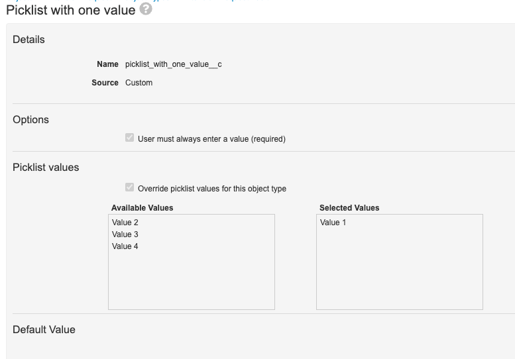Select Value 3 in Available Values
The height and width of the screenshot is (359, 515).
coord(125,234)
